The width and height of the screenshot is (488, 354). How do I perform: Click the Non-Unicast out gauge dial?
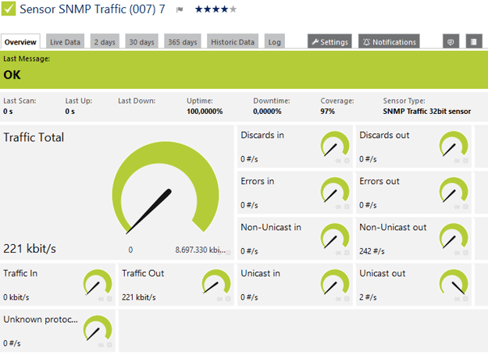click(x=454, y=236)
